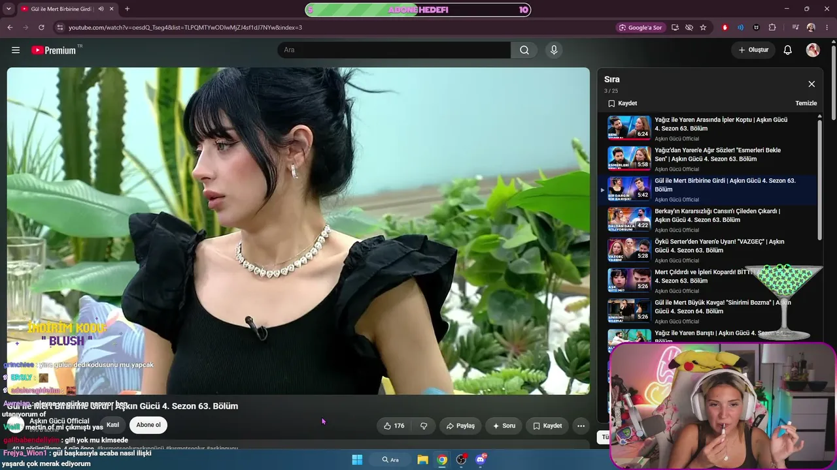Save video using Kaydet below the player
This screenshot has height=470, width=837.
pos(547,426)
